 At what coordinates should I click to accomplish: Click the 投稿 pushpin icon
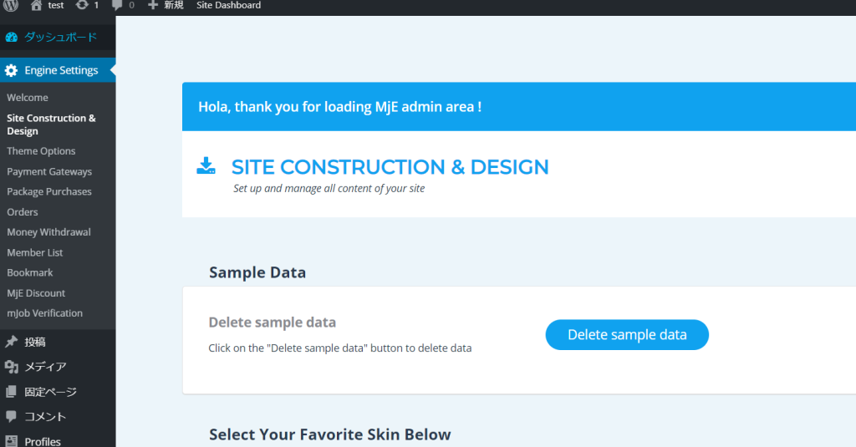pos(11,342)
